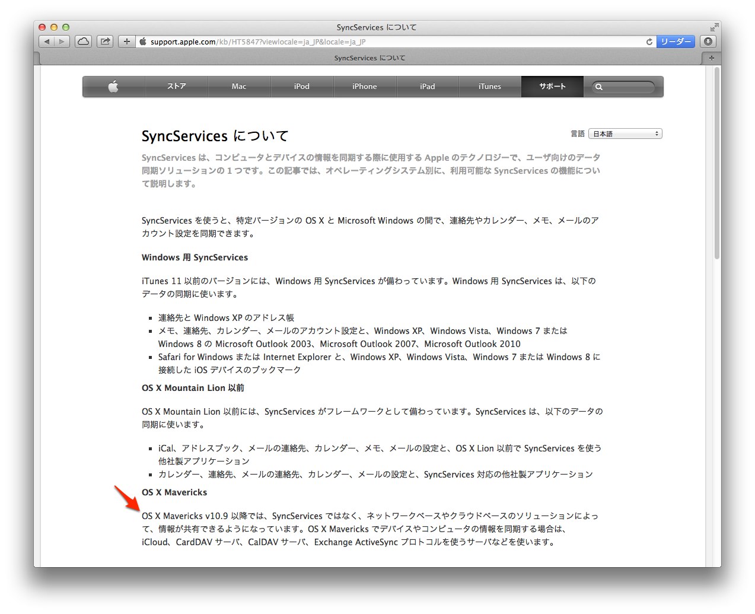This screenshot has width=755, height=614.
Task: Open the iPhone navigation tab
Action: (x=365, y=87)
